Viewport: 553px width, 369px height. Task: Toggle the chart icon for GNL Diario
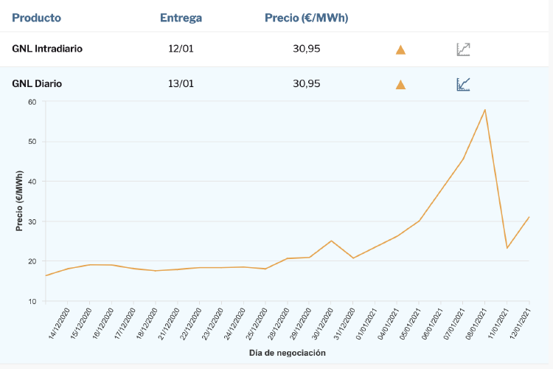tap(463, 84)
